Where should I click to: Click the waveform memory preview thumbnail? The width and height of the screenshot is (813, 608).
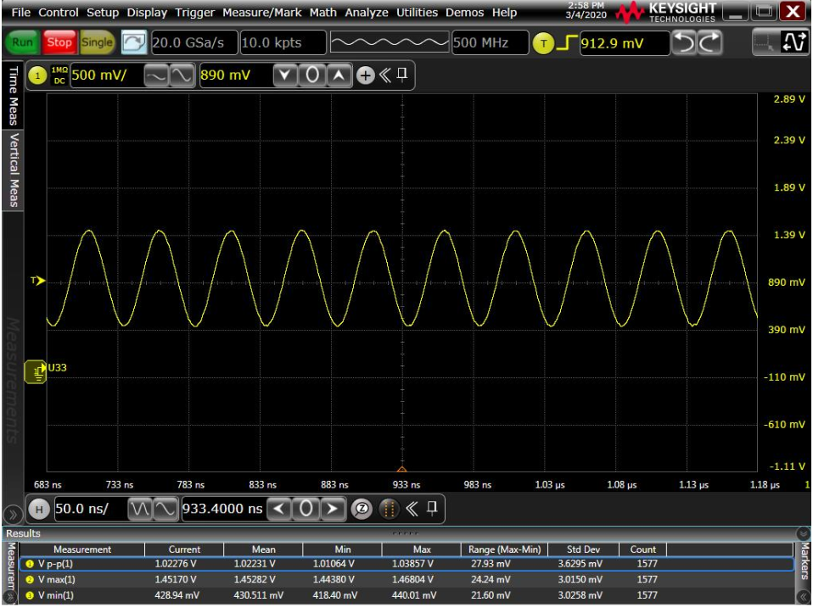[389, 43]
